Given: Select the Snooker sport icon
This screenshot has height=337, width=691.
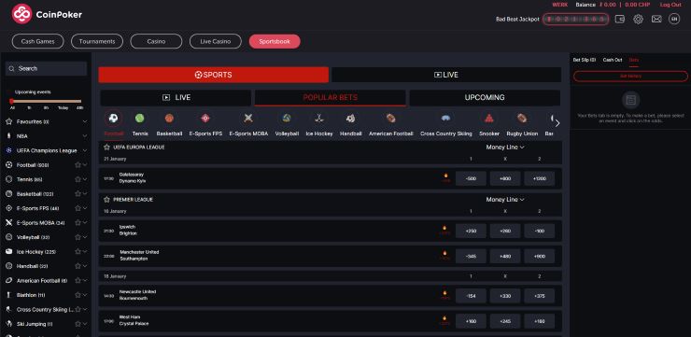Looking at the screenshot, I should click(x=488, y=118).
